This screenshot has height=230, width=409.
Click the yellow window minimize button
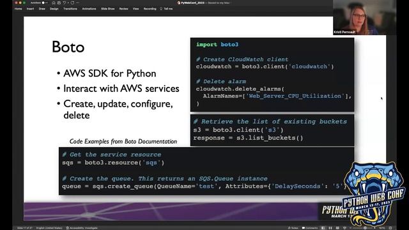[20, 3]
